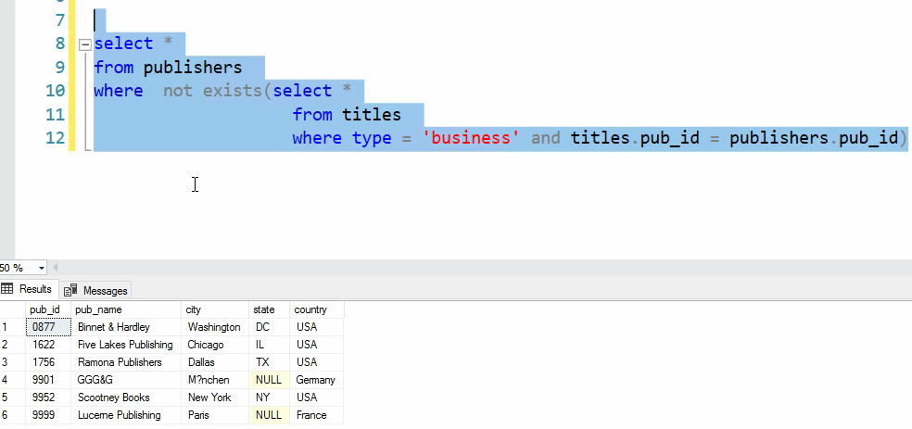The width and height of the screenshot is (912, 429).
Task: Select row header number 4
Action: click(13, 380)
